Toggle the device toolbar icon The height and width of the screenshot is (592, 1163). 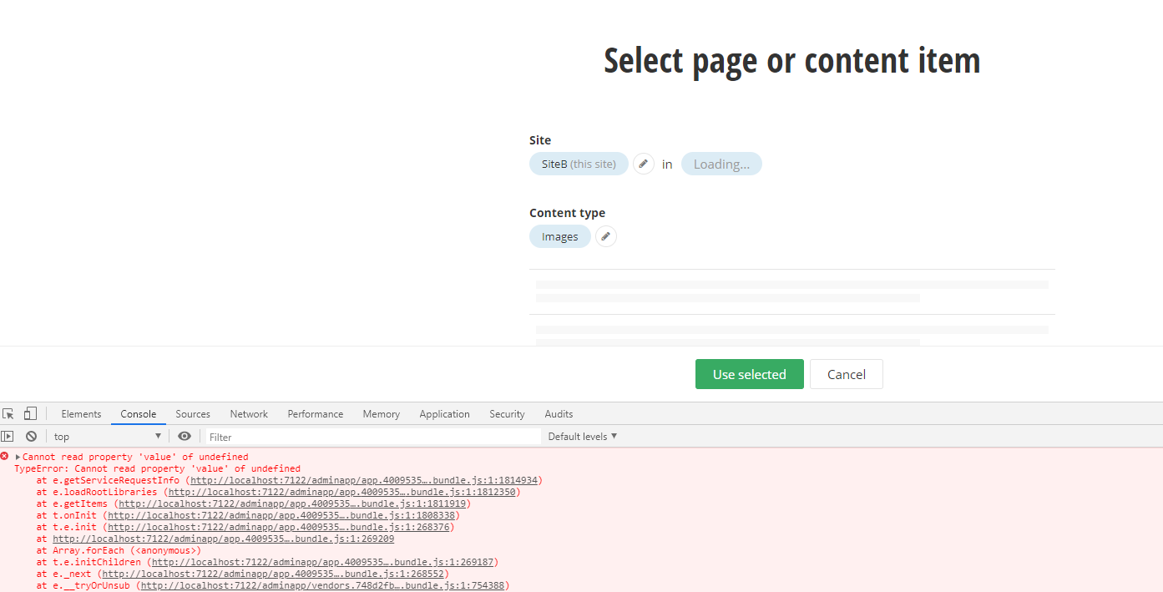point(30,414)
